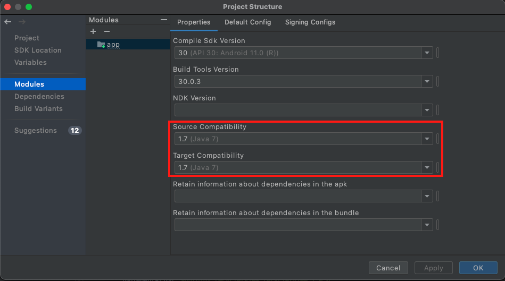The height and width of the screenshot is (281, 505).
Task: Open the NDK Version dropdown
Action: click(x=427, y=110)
